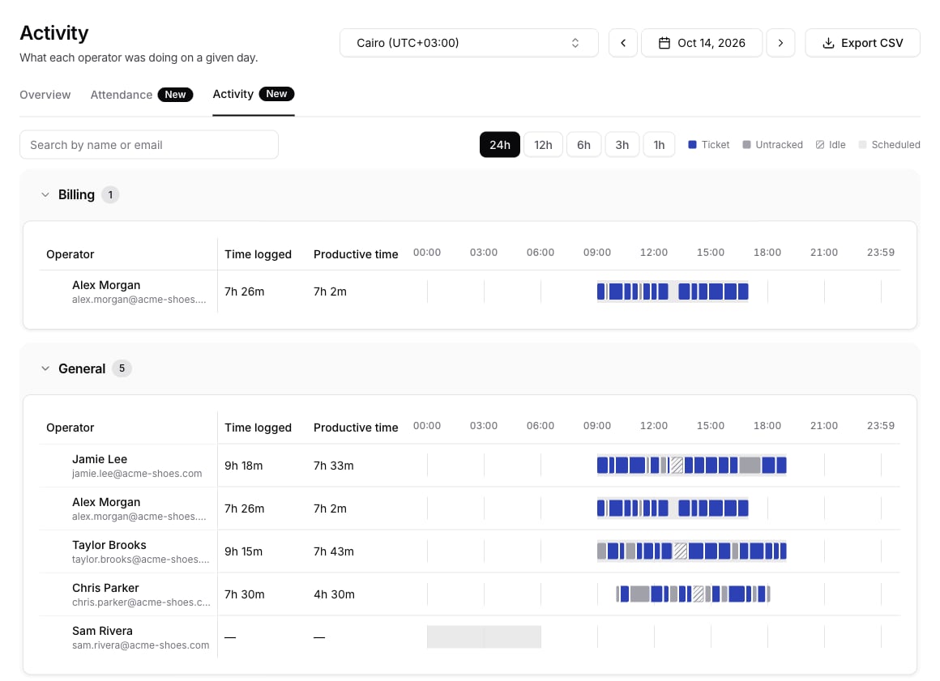Click Taylor Brooks operator name
The image size is (940, 681).
pos(109,545)
